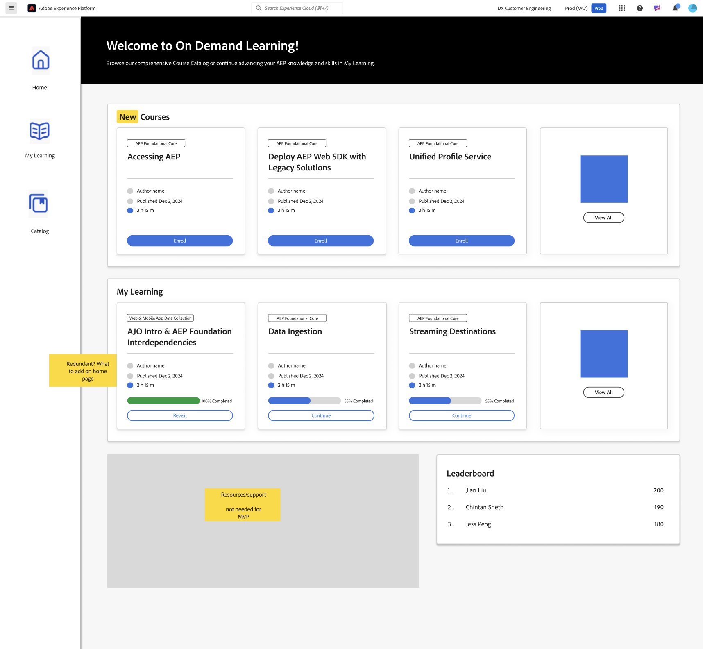The image size is (703, 649).
Task: Click Web & Mobile App Data Collection tag
Action: pyautogui.click(x=161, y=318)
